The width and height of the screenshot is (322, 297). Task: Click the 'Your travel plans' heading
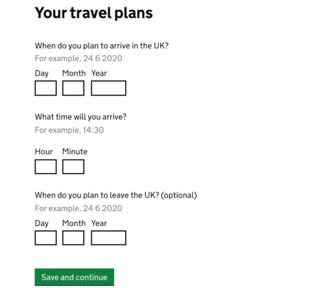[94, 13]
